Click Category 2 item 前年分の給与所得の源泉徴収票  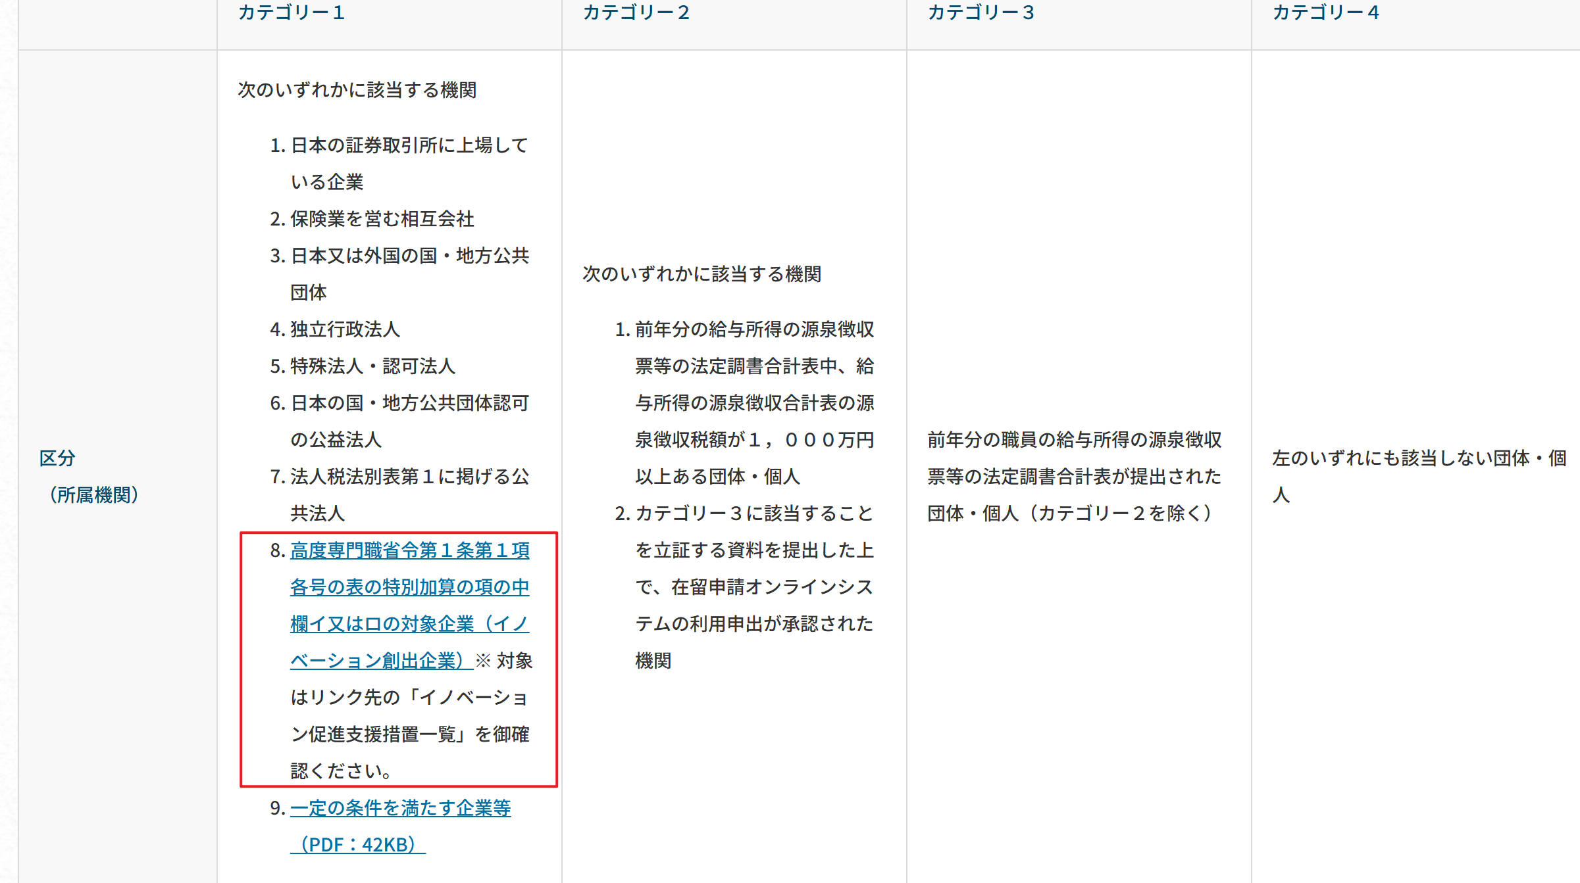coord(754,329)
